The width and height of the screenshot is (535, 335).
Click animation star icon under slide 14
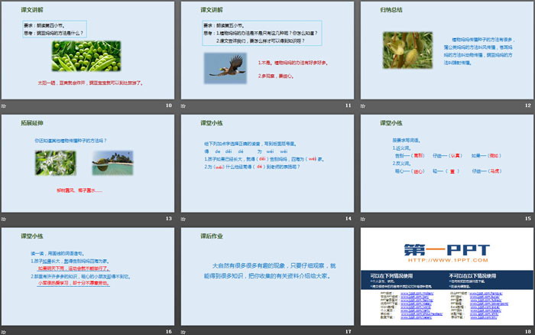183,219
